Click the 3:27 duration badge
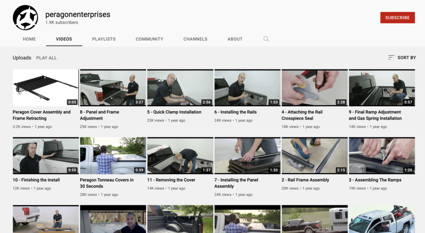Image resolution: width=425 pixels, height=233 pixels. (139, 102)
